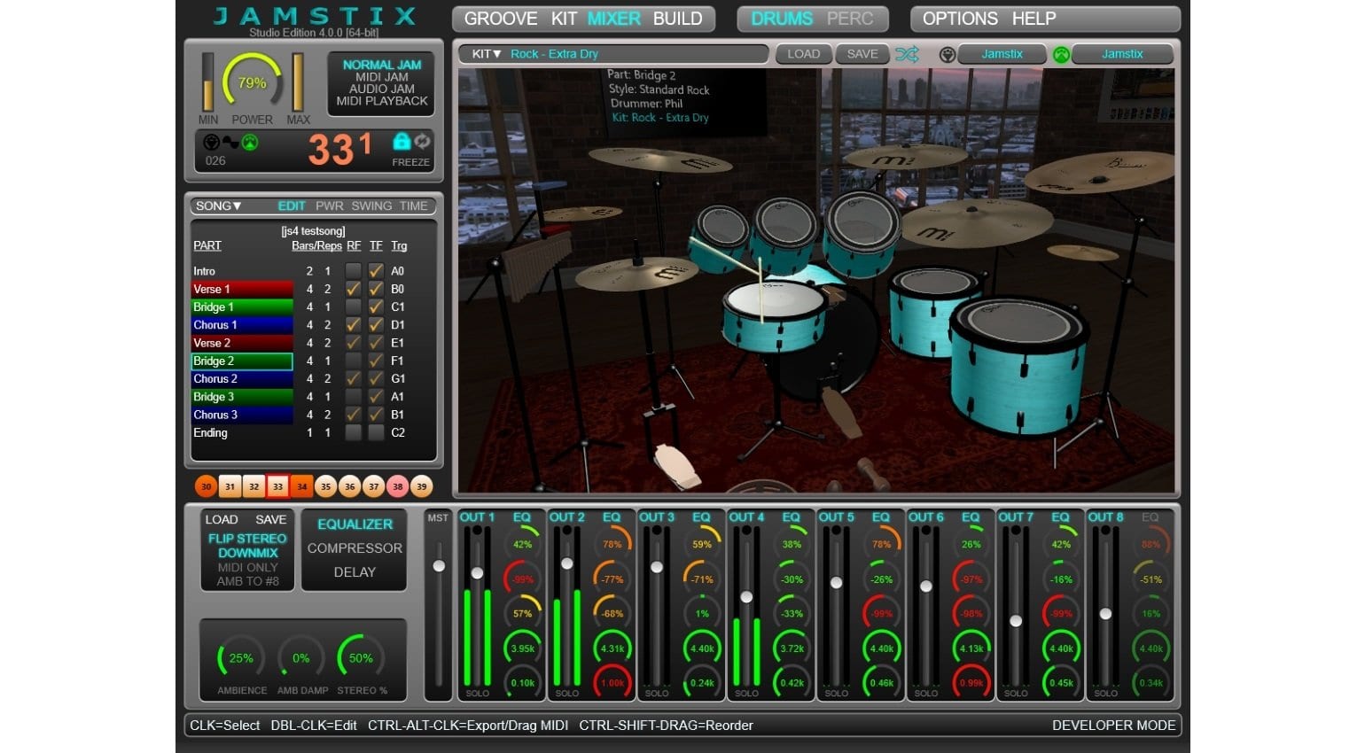Viewport: 1365px width, 753px height.
Task: Toggle the cyan Freeze lock icon
Action: tap(402, 142)
